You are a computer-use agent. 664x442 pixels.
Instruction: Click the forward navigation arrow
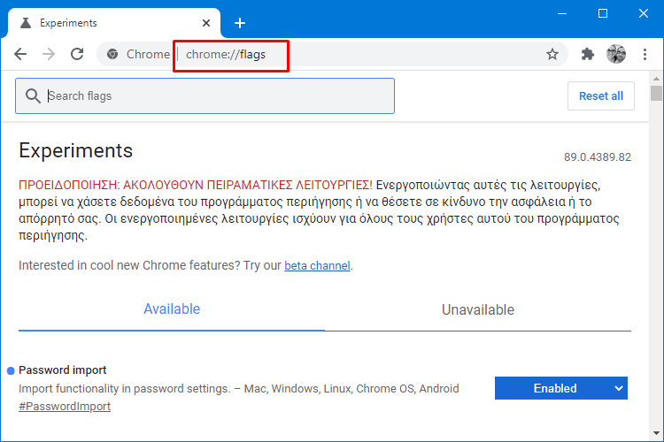49,54
